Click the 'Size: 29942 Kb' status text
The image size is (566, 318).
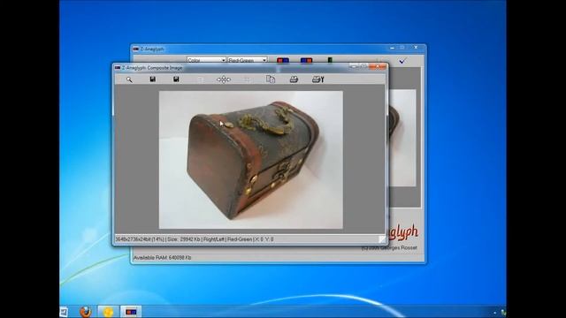point(184,239)
